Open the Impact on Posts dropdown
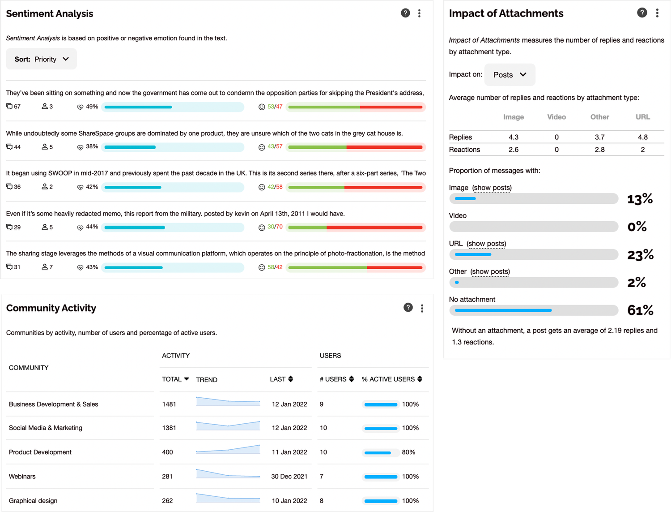Image resolution: width=671 pixels, height=512 pixels. [x=510, y=74]
